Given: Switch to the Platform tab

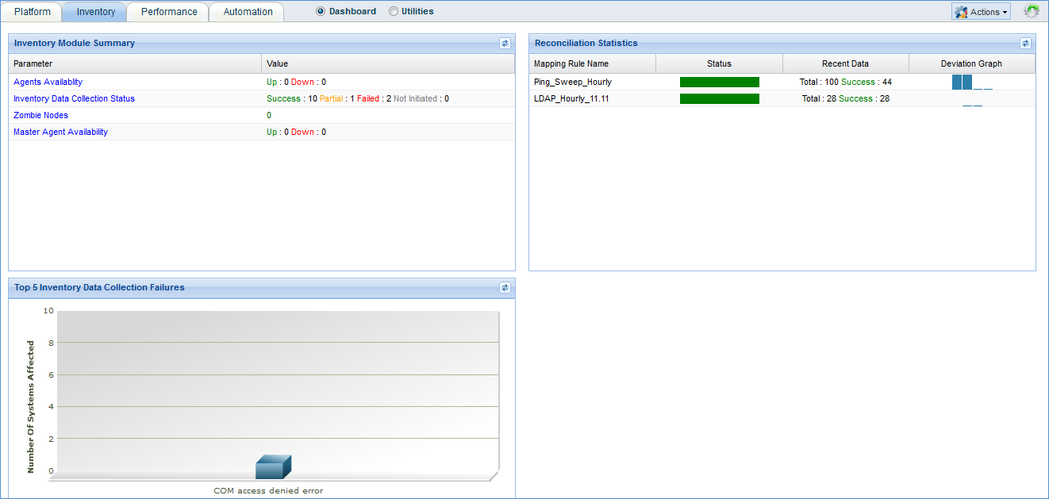Looking at the screenshot, I should tap(33, 12).
